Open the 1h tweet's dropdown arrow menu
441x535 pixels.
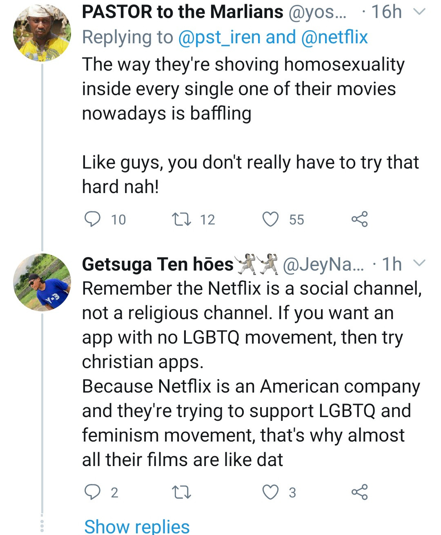point(419,264)
